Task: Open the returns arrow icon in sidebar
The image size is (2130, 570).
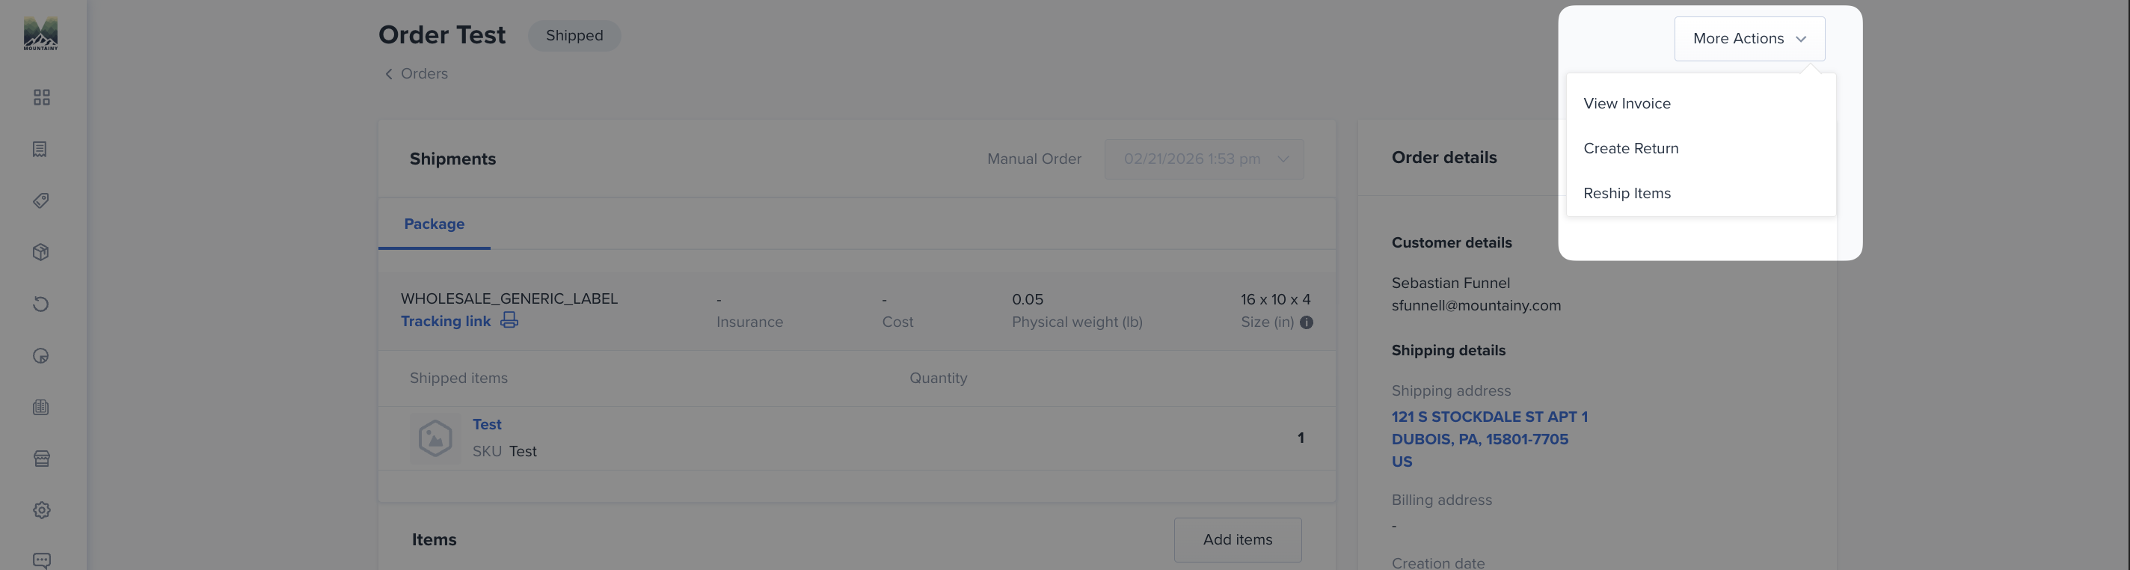Action: 41,304
